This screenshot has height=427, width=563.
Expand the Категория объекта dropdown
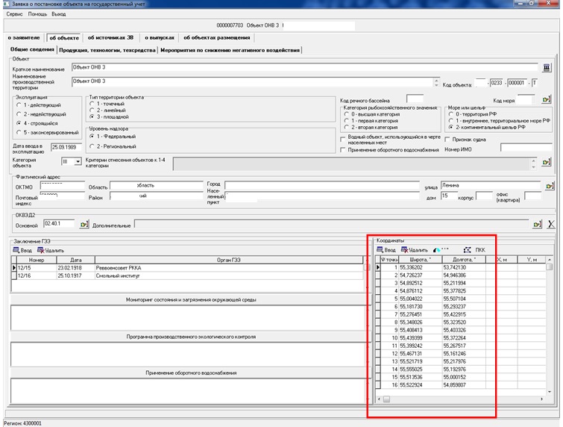(78, 161)
